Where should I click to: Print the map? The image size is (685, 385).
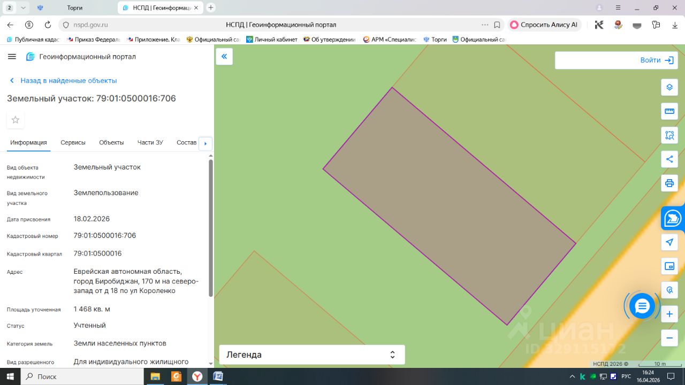669,183
